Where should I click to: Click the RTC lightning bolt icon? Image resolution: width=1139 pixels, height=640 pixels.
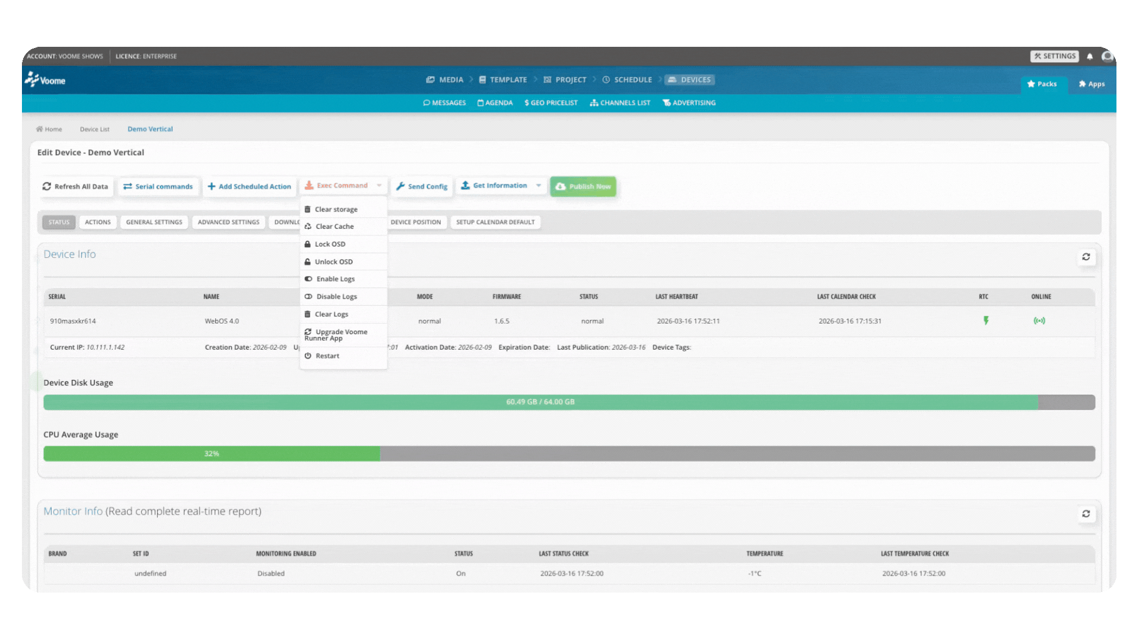986,321
